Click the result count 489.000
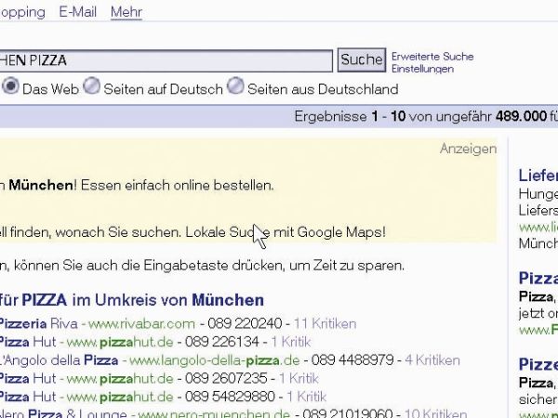558x418 pixels. tap(521, 116)
